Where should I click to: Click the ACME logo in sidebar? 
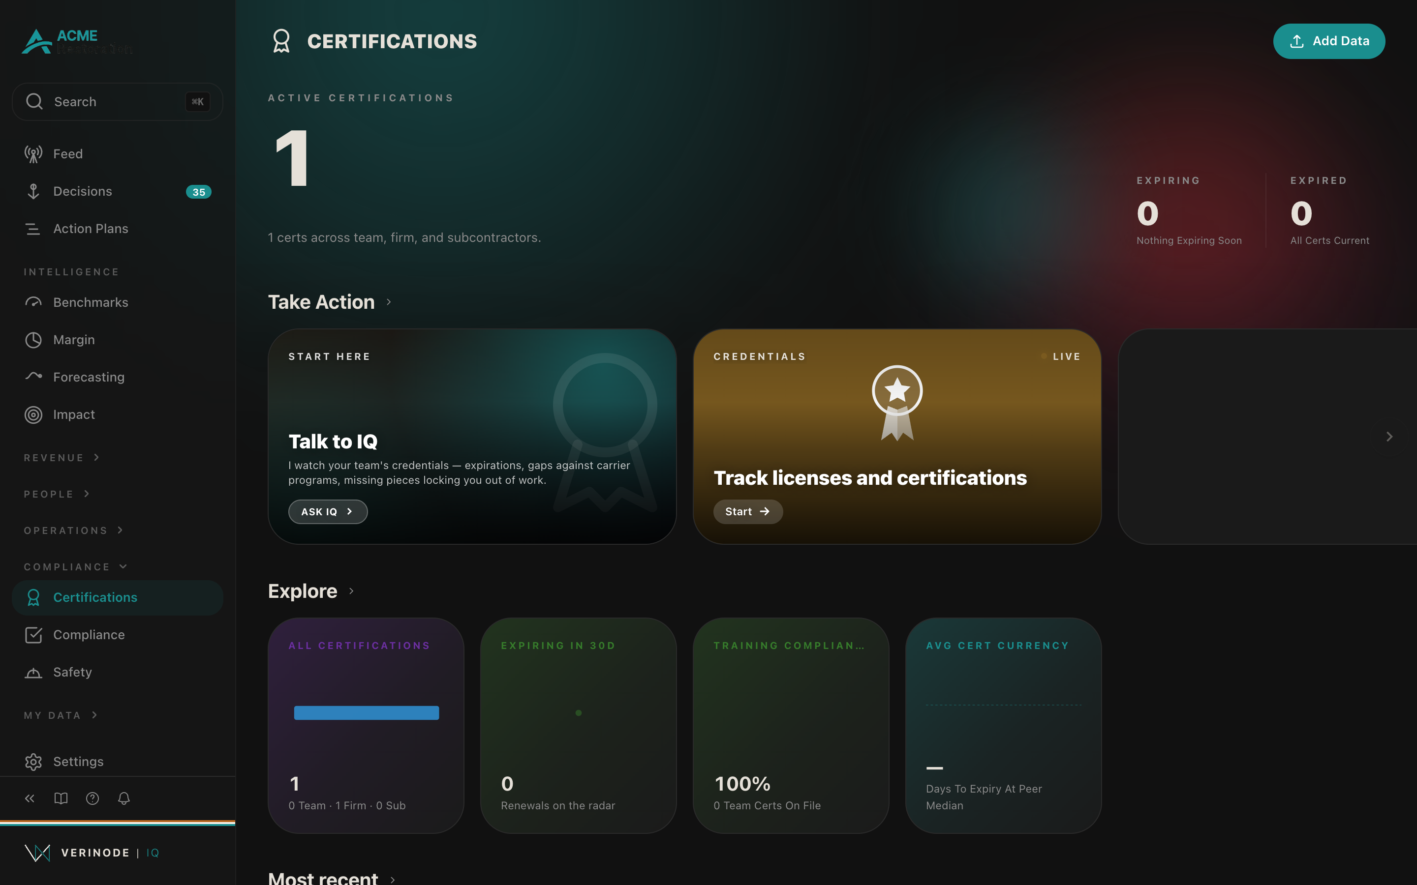[x=77, y=42]
